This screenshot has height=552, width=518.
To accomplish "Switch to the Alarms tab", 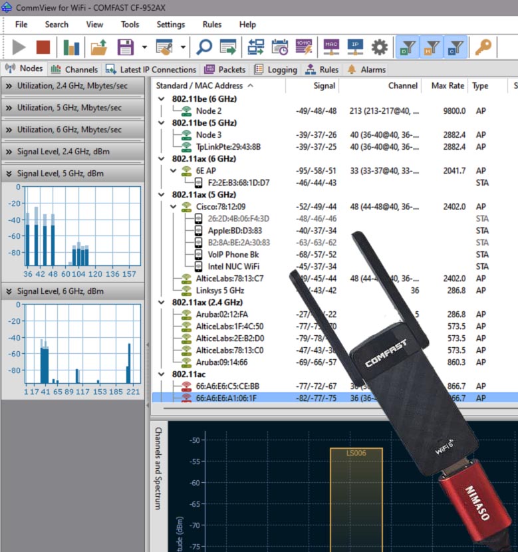I will click(366, 69).
